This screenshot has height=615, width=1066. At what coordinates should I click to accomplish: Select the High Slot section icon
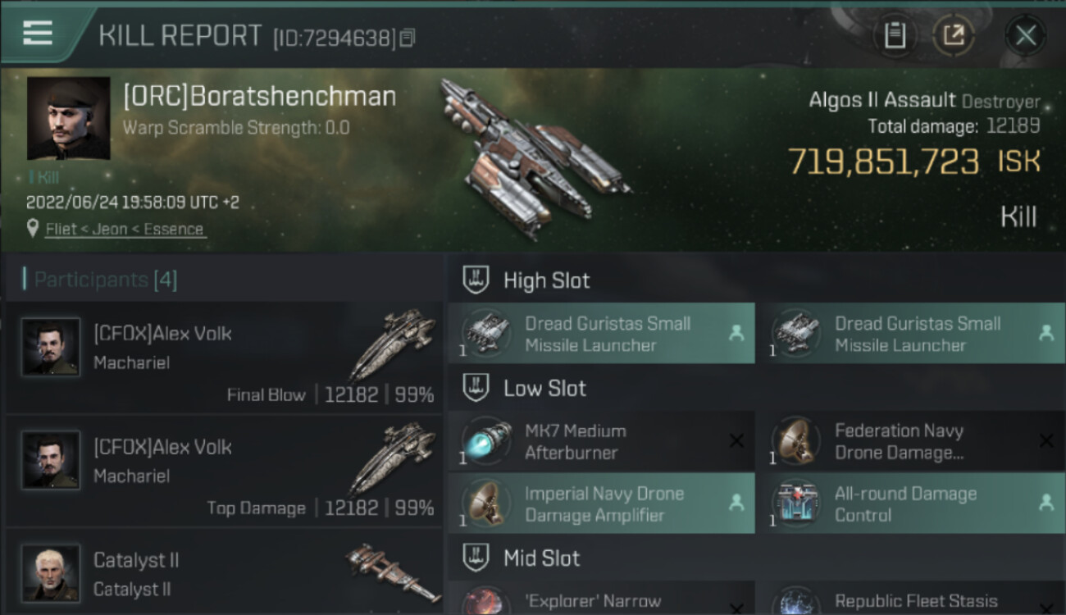pyautogui.click(x=476, y=280)
